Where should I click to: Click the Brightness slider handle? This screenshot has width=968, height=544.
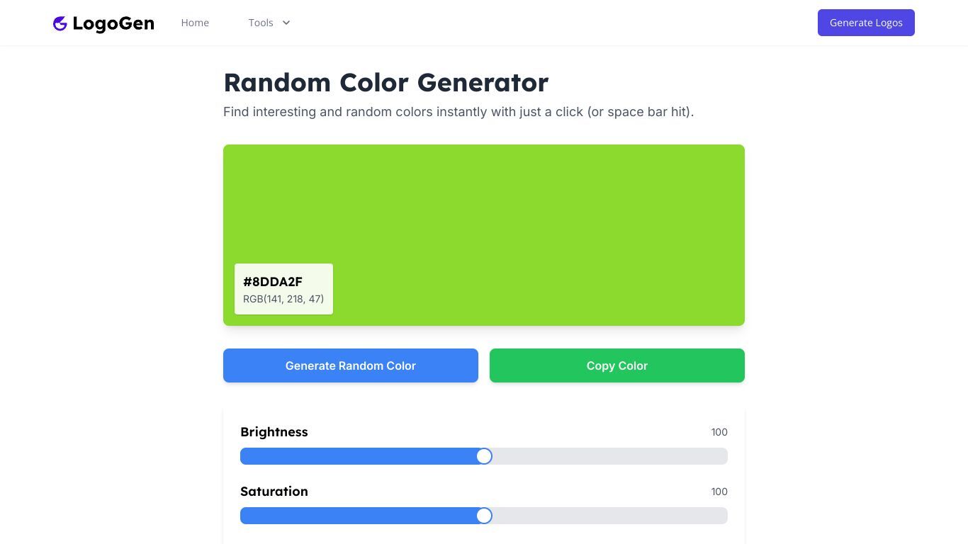coord(484,456)
